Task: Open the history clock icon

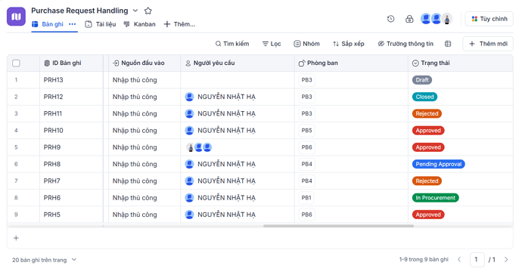Action: point(391,19)
